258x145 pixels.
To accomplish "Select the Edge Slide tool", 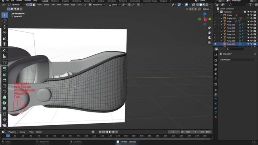I will (x=4, y=114).
